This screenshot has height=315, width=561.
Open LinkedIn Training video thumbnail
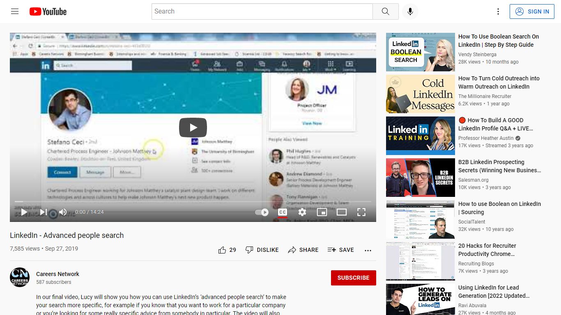[x=421, y=136]
